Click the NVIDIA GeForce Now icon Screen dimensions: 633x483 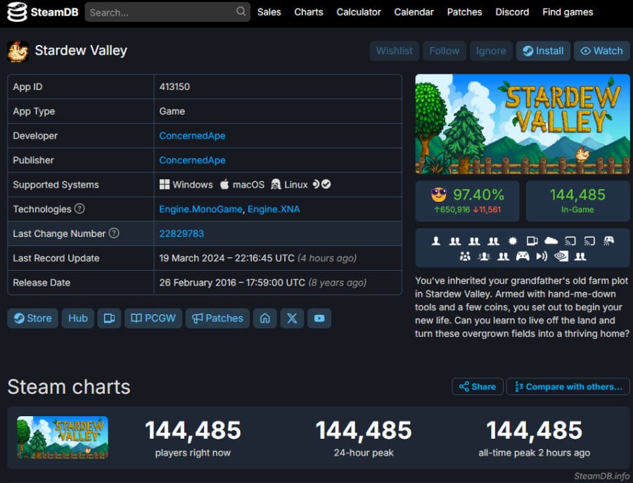(x=561, y=257)
